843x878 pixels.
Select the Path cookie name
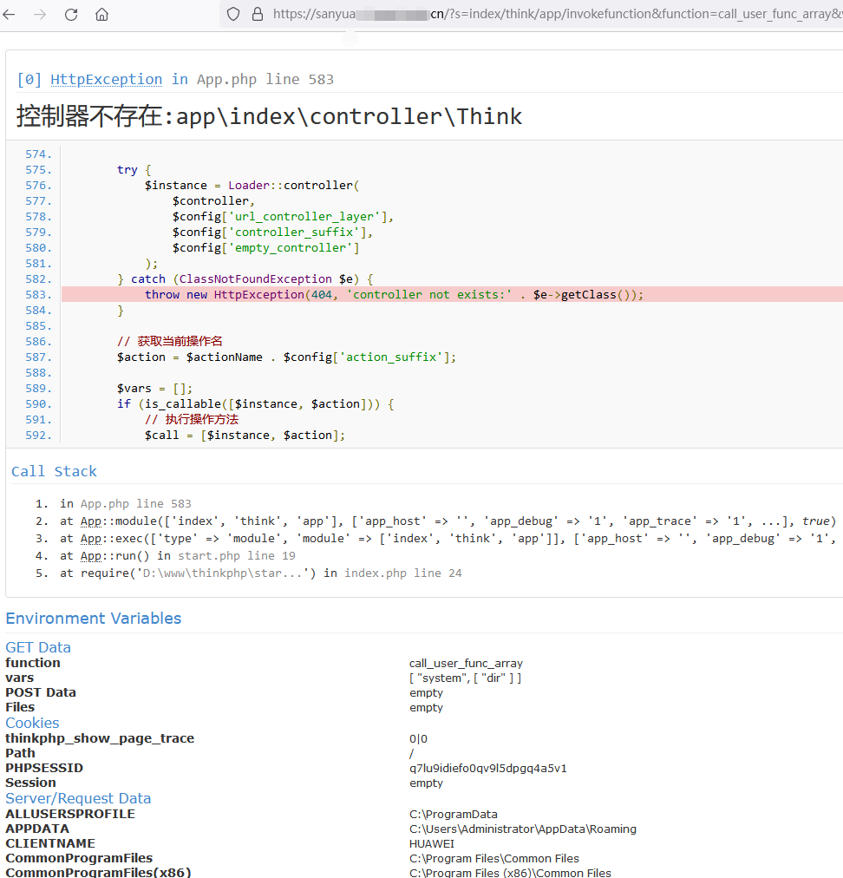(20, 753)
